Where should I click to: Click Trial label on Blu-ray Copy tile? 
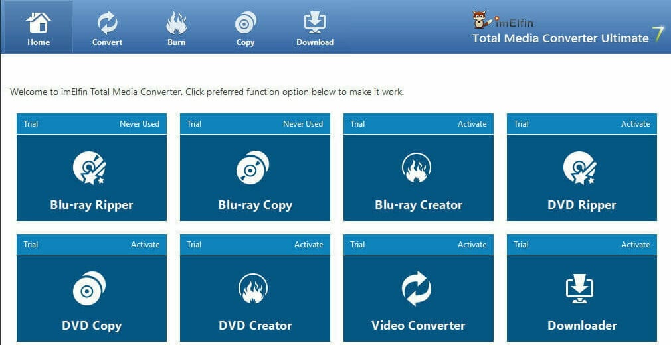point(194,124)
